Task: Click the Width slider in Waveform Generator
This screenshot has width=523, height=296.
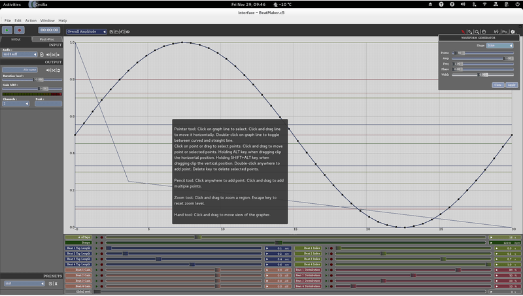Action: click(482, 74)
